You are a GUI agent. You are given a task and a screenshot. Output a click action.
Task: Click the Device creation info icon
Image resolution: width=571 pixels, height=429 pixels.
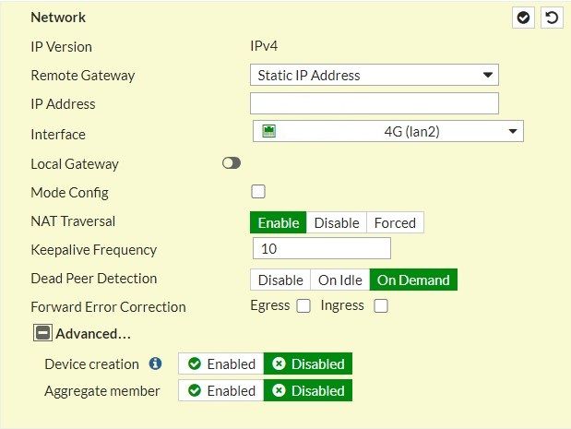[x=155, y=363]
